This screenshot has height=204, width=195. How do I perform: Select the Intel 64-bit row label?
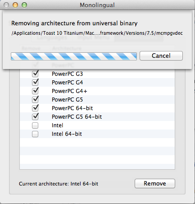[67, 134]
